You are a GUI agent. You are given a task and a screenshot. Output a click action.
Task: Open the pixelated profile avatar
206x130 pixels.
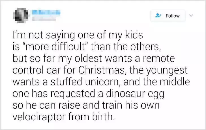[x=21, y=15]
